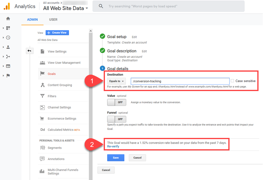Open the Equals to match type dropdown

[116, 81]
